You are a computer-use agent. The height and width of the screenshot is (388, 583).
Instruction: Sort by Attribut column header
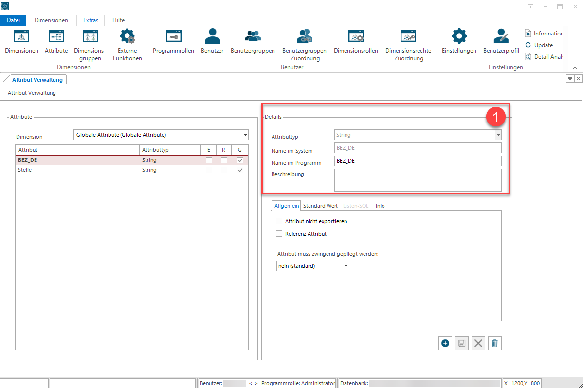click(x=77, y=150)
